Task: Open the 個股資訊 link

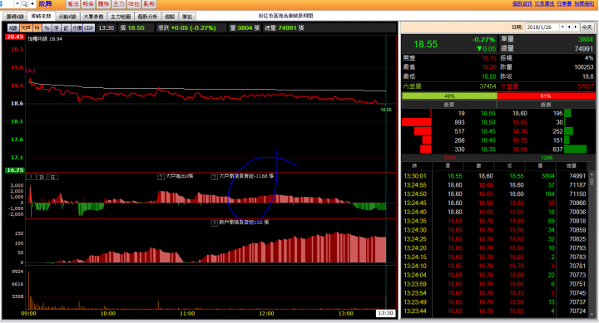Action: click(522, 3)
